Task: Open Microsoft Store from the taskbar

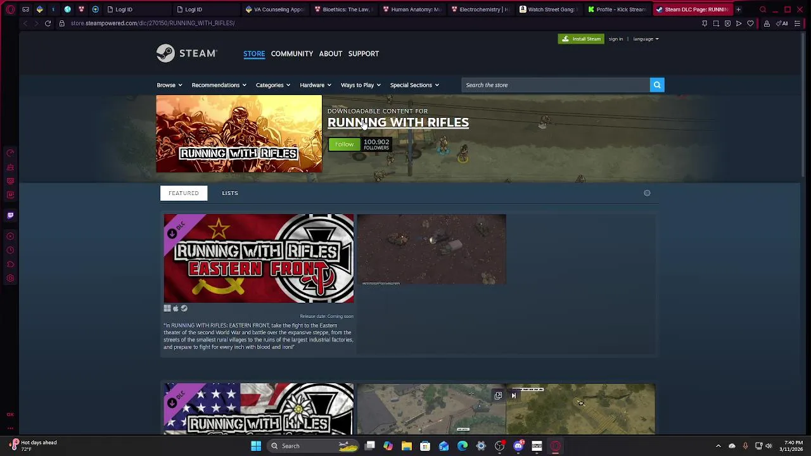Action: 425,446
